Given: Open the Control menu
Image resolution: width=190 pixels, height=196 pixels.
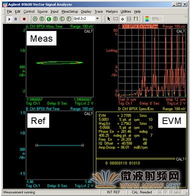Looking at the screenshot, I should tap(29, 11).
